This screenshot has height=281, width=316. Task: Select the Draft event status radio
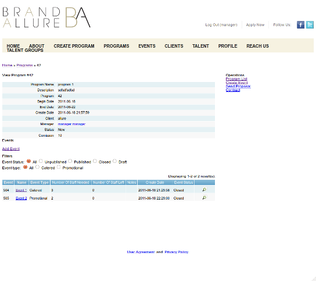coord(114,161)
